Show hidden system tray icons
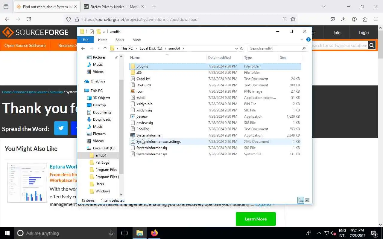Image resolution: width=383 pixels, height=239 pixels. [319, 233]
